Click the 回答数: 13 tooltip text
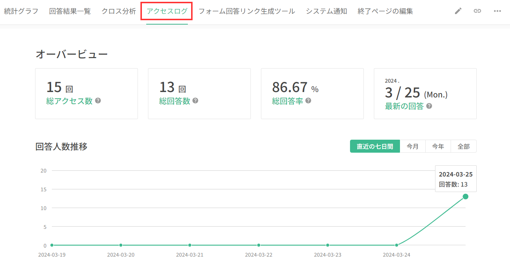Screen dimensions: 510x266 coord(453,184)
